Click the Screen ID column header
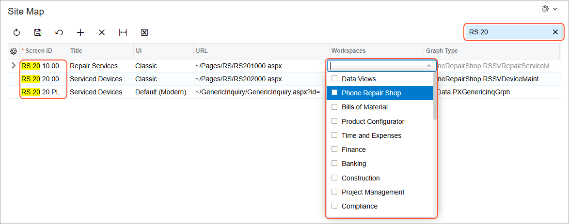The height and width of the screenshot is (224, 569). coord(39,51)
